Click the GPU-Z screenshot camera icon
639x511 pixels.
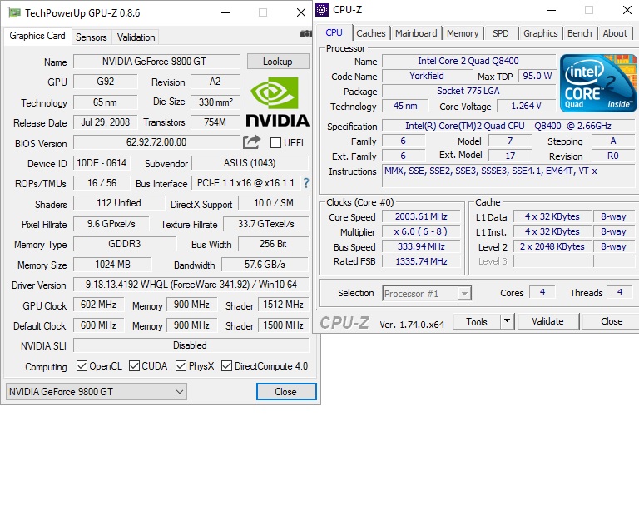[x=305, y=34]
